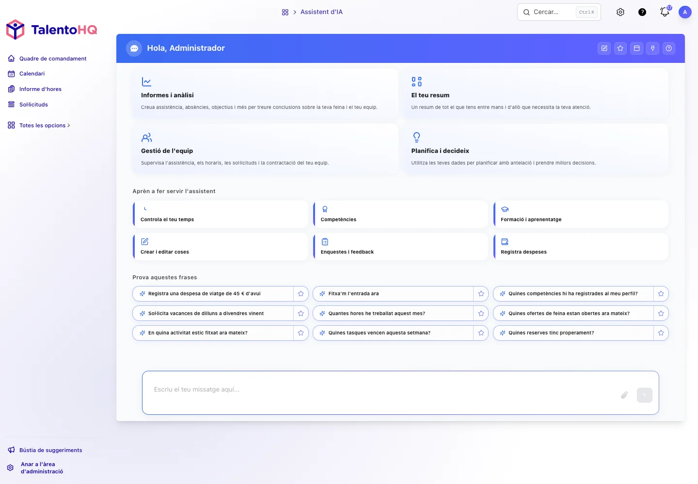Image resolution: width=698 pixels, height=484 pixels.
Task: Select Crear i editar coses topic
Action: pos(221,247)
